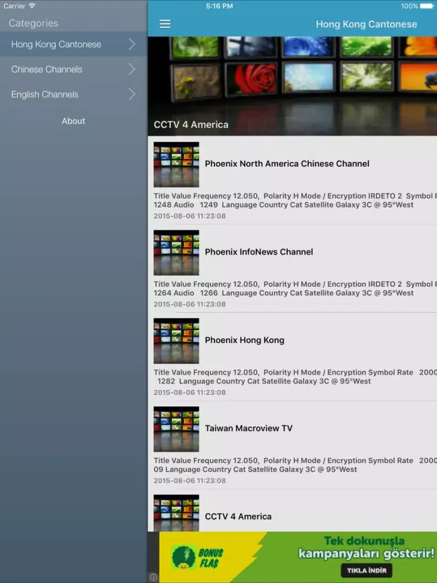Open the hamburger menu icon
Screen dimensions: 437x583
coord(165,24)
